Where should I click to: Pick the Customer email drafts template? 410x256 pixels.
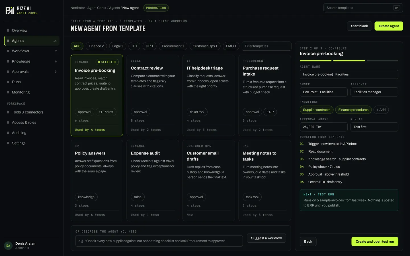[x=209, y=181]
